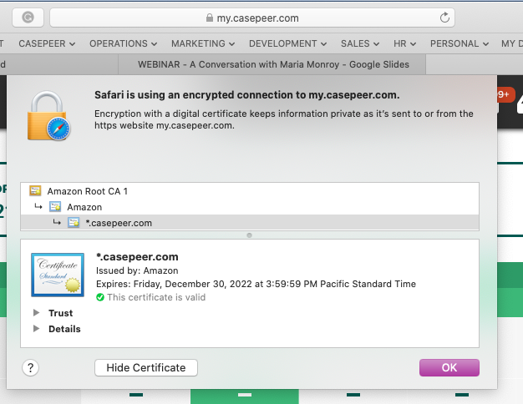Click the bold *.casepeer.com certificate title
The height and width of the screenshot is (404, 523).
coord(137,257)
